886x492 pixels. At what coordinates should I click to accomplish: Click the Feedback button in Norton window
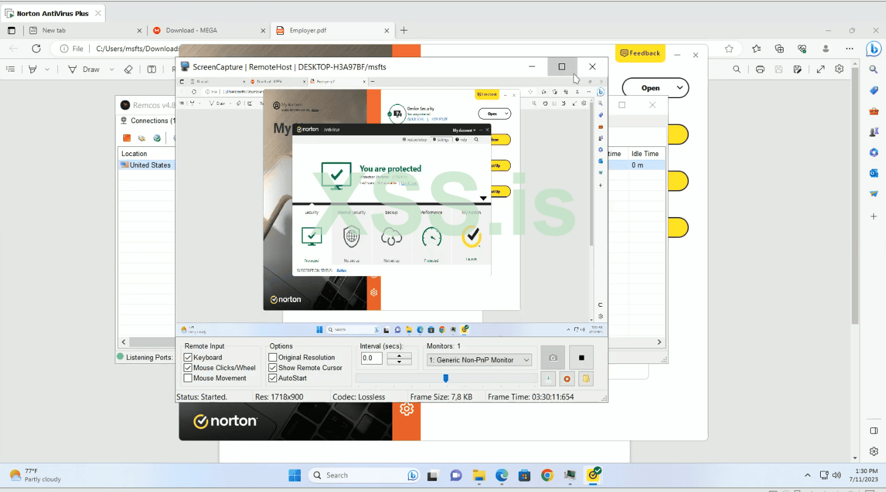point(640,54)
